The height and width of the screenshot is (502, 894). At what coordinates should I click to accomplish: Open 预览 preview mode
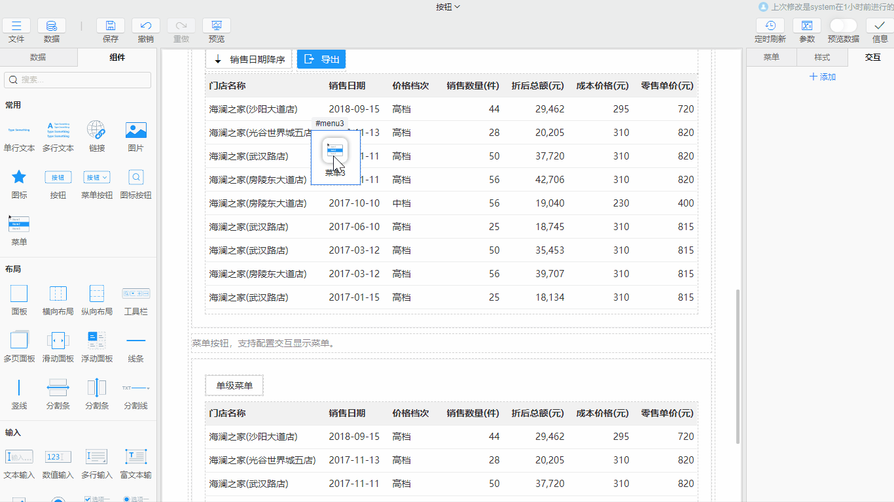coord(217,26)
